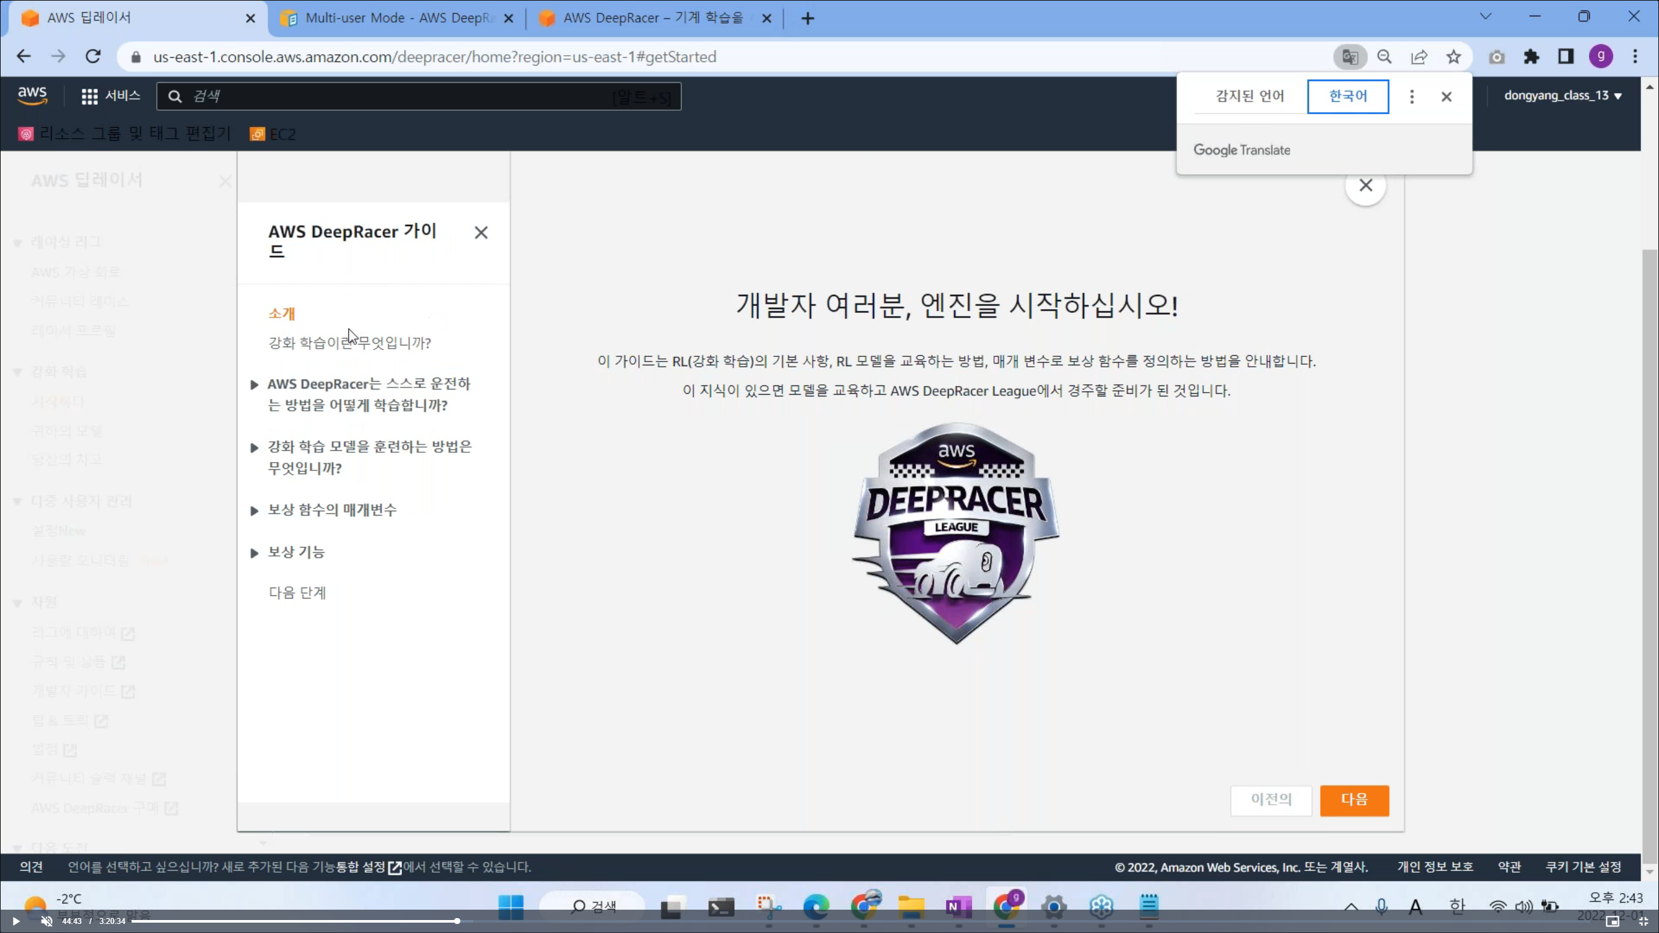The height and width of the screenshot is (933, 1659).
Task: Click the Google Translate icon in address bar
Action: tap(1350, 57)
